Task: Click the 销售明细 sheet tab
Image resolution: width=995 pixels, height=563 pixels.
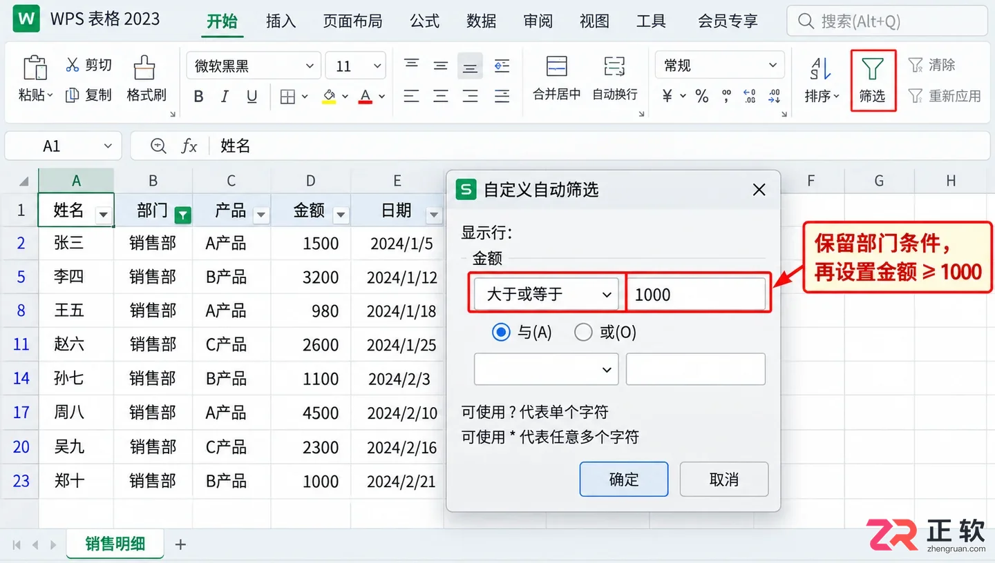Action: tap(115, 544)
